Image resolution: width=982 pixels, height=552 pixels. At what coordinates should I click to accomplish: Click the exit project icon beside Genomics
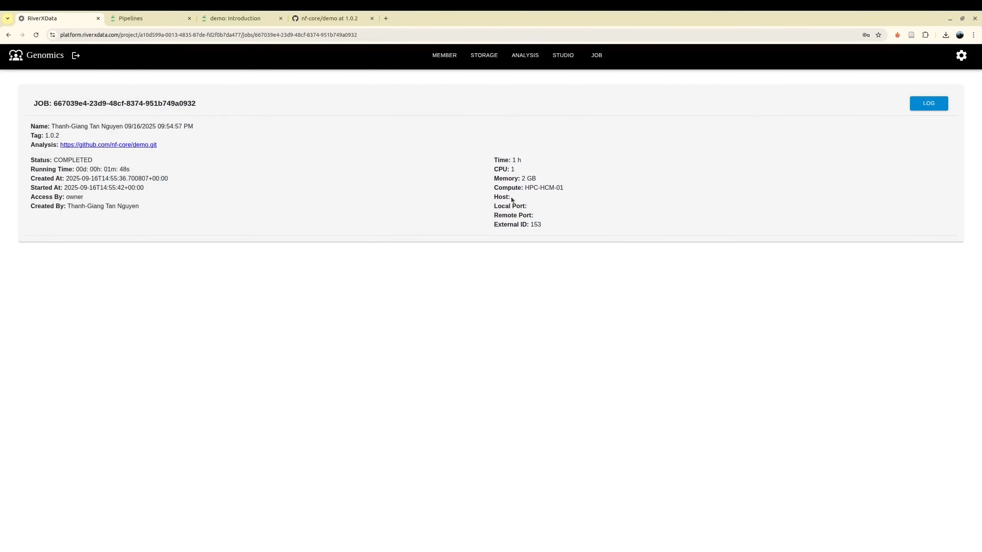click(x=76, y=56)
